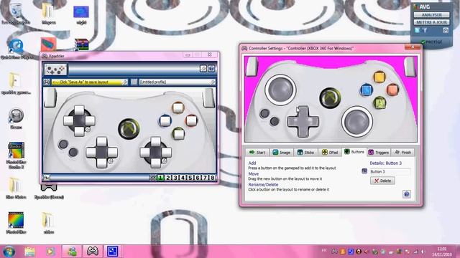Switch to the Finish tab
The width and height of the screenshot is (460, 258).
point(402,153)
